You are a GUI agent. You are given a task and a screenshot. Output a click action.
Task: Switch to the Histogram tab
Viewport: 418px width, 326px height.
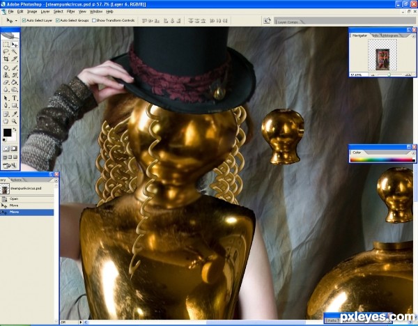pyautogui.click(x=390, y=36)
